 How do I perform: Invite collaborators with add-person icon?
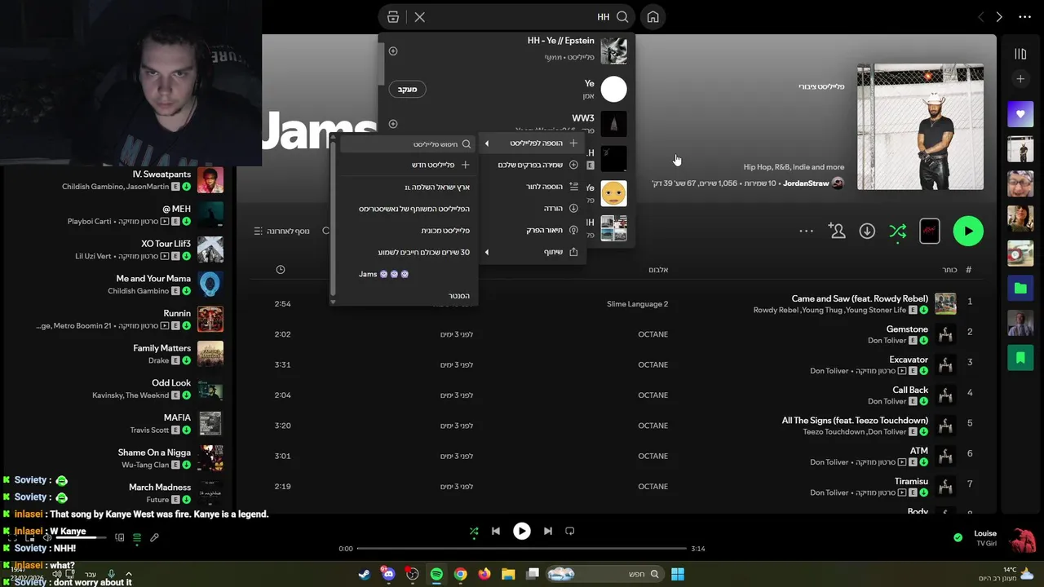pos(837,232)
